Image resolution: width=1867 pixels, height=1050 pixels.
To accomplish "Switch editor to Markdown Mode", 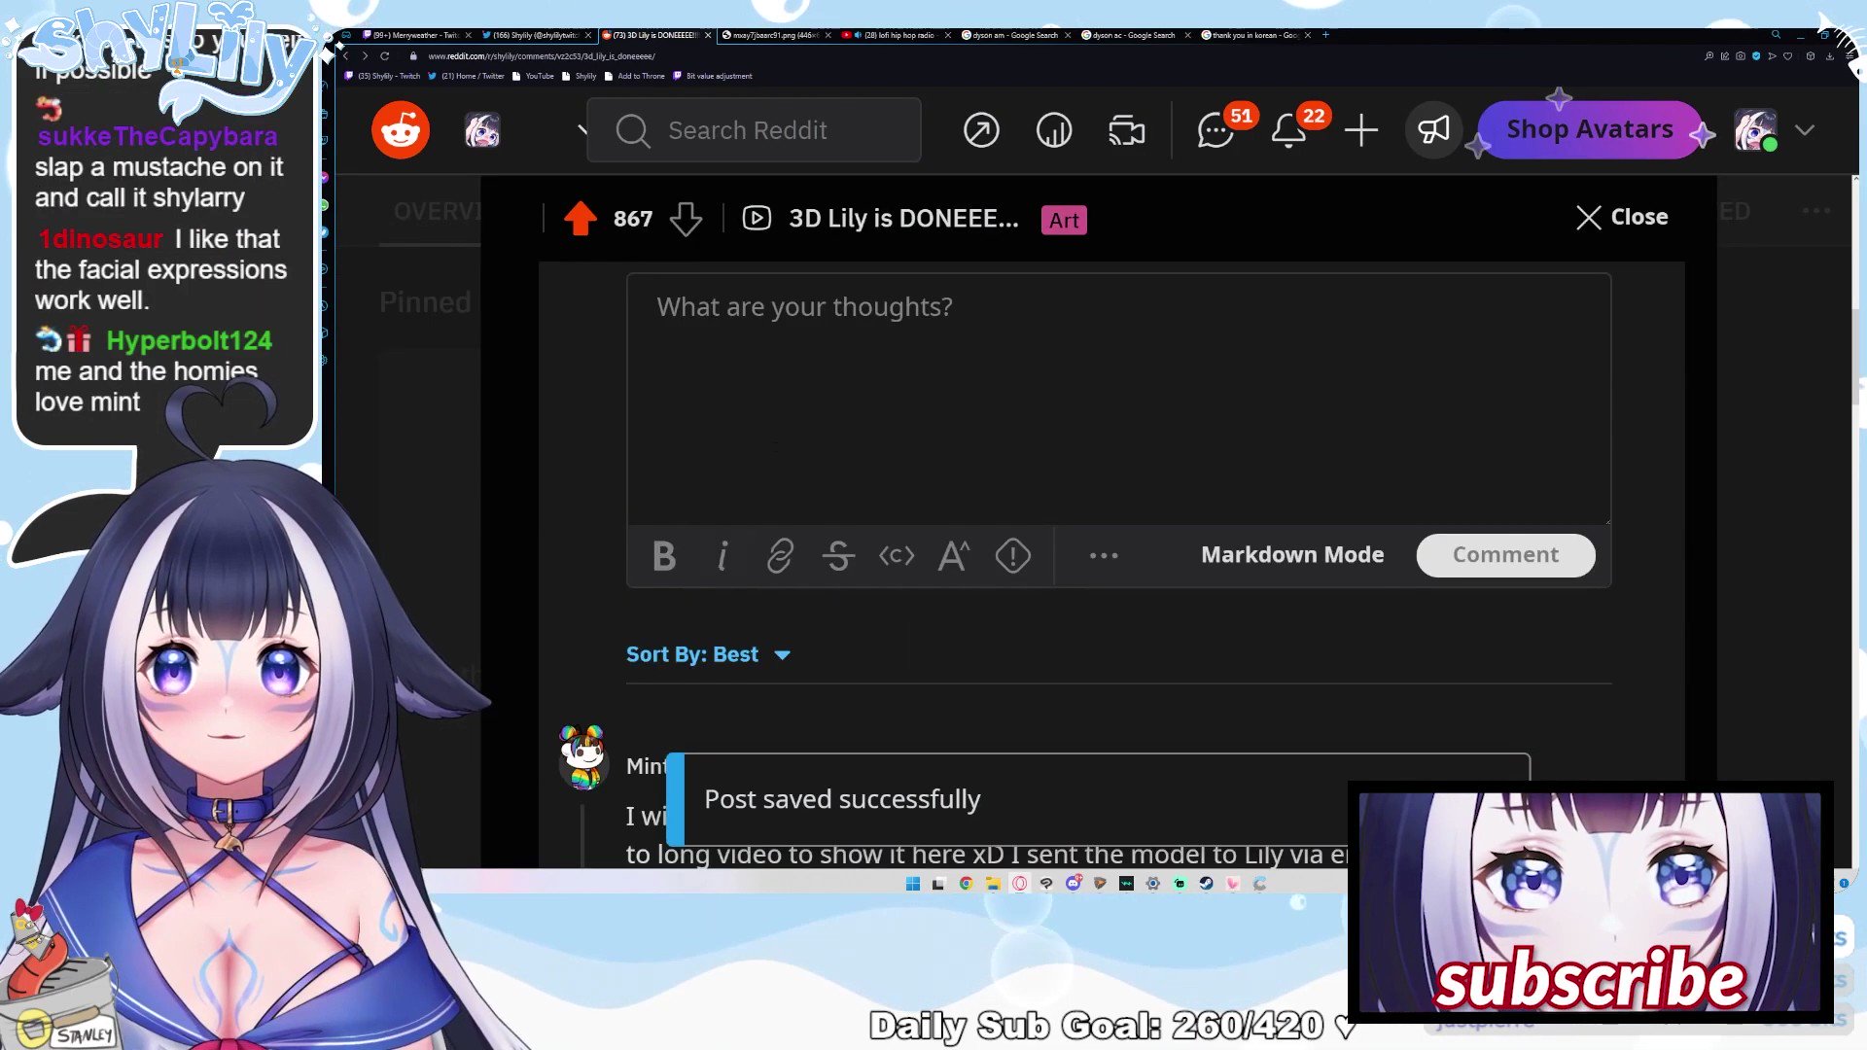I will [1292, 555].
